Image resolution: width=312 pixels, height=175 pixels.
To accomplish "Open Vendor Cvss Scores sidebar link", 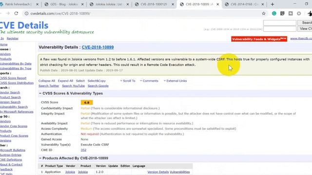I will [14, 126].
